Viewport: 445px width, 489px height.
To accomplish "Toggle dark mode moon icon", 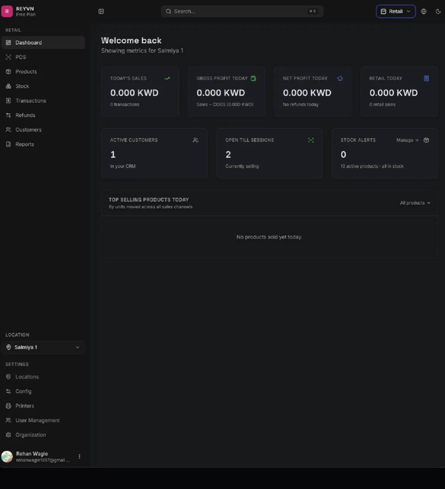I will (x=438, y=11).
